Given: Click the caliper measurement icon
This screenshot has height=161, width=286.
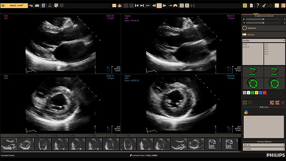Looking at the screenshot, I should [x=192, y=6].
